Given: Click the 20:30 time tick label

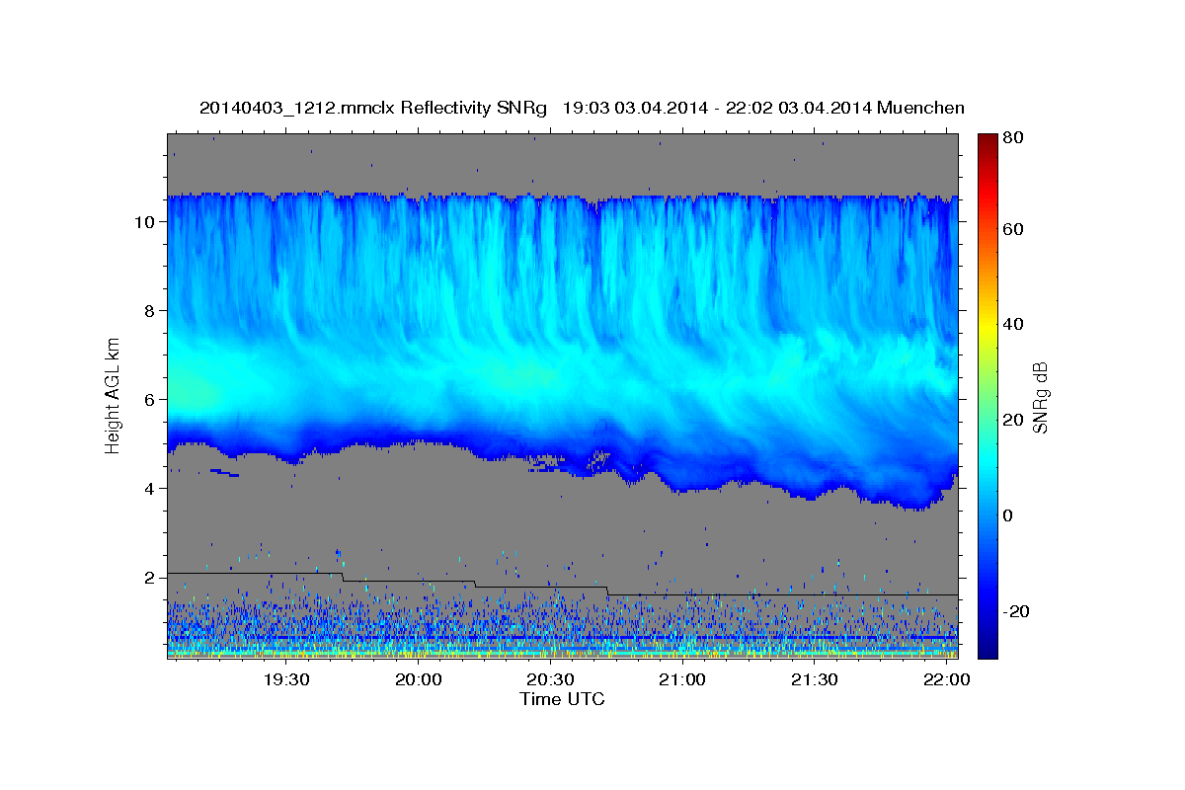Looking at the screenshot, I should pyautogui.click(x=550, y=679).
